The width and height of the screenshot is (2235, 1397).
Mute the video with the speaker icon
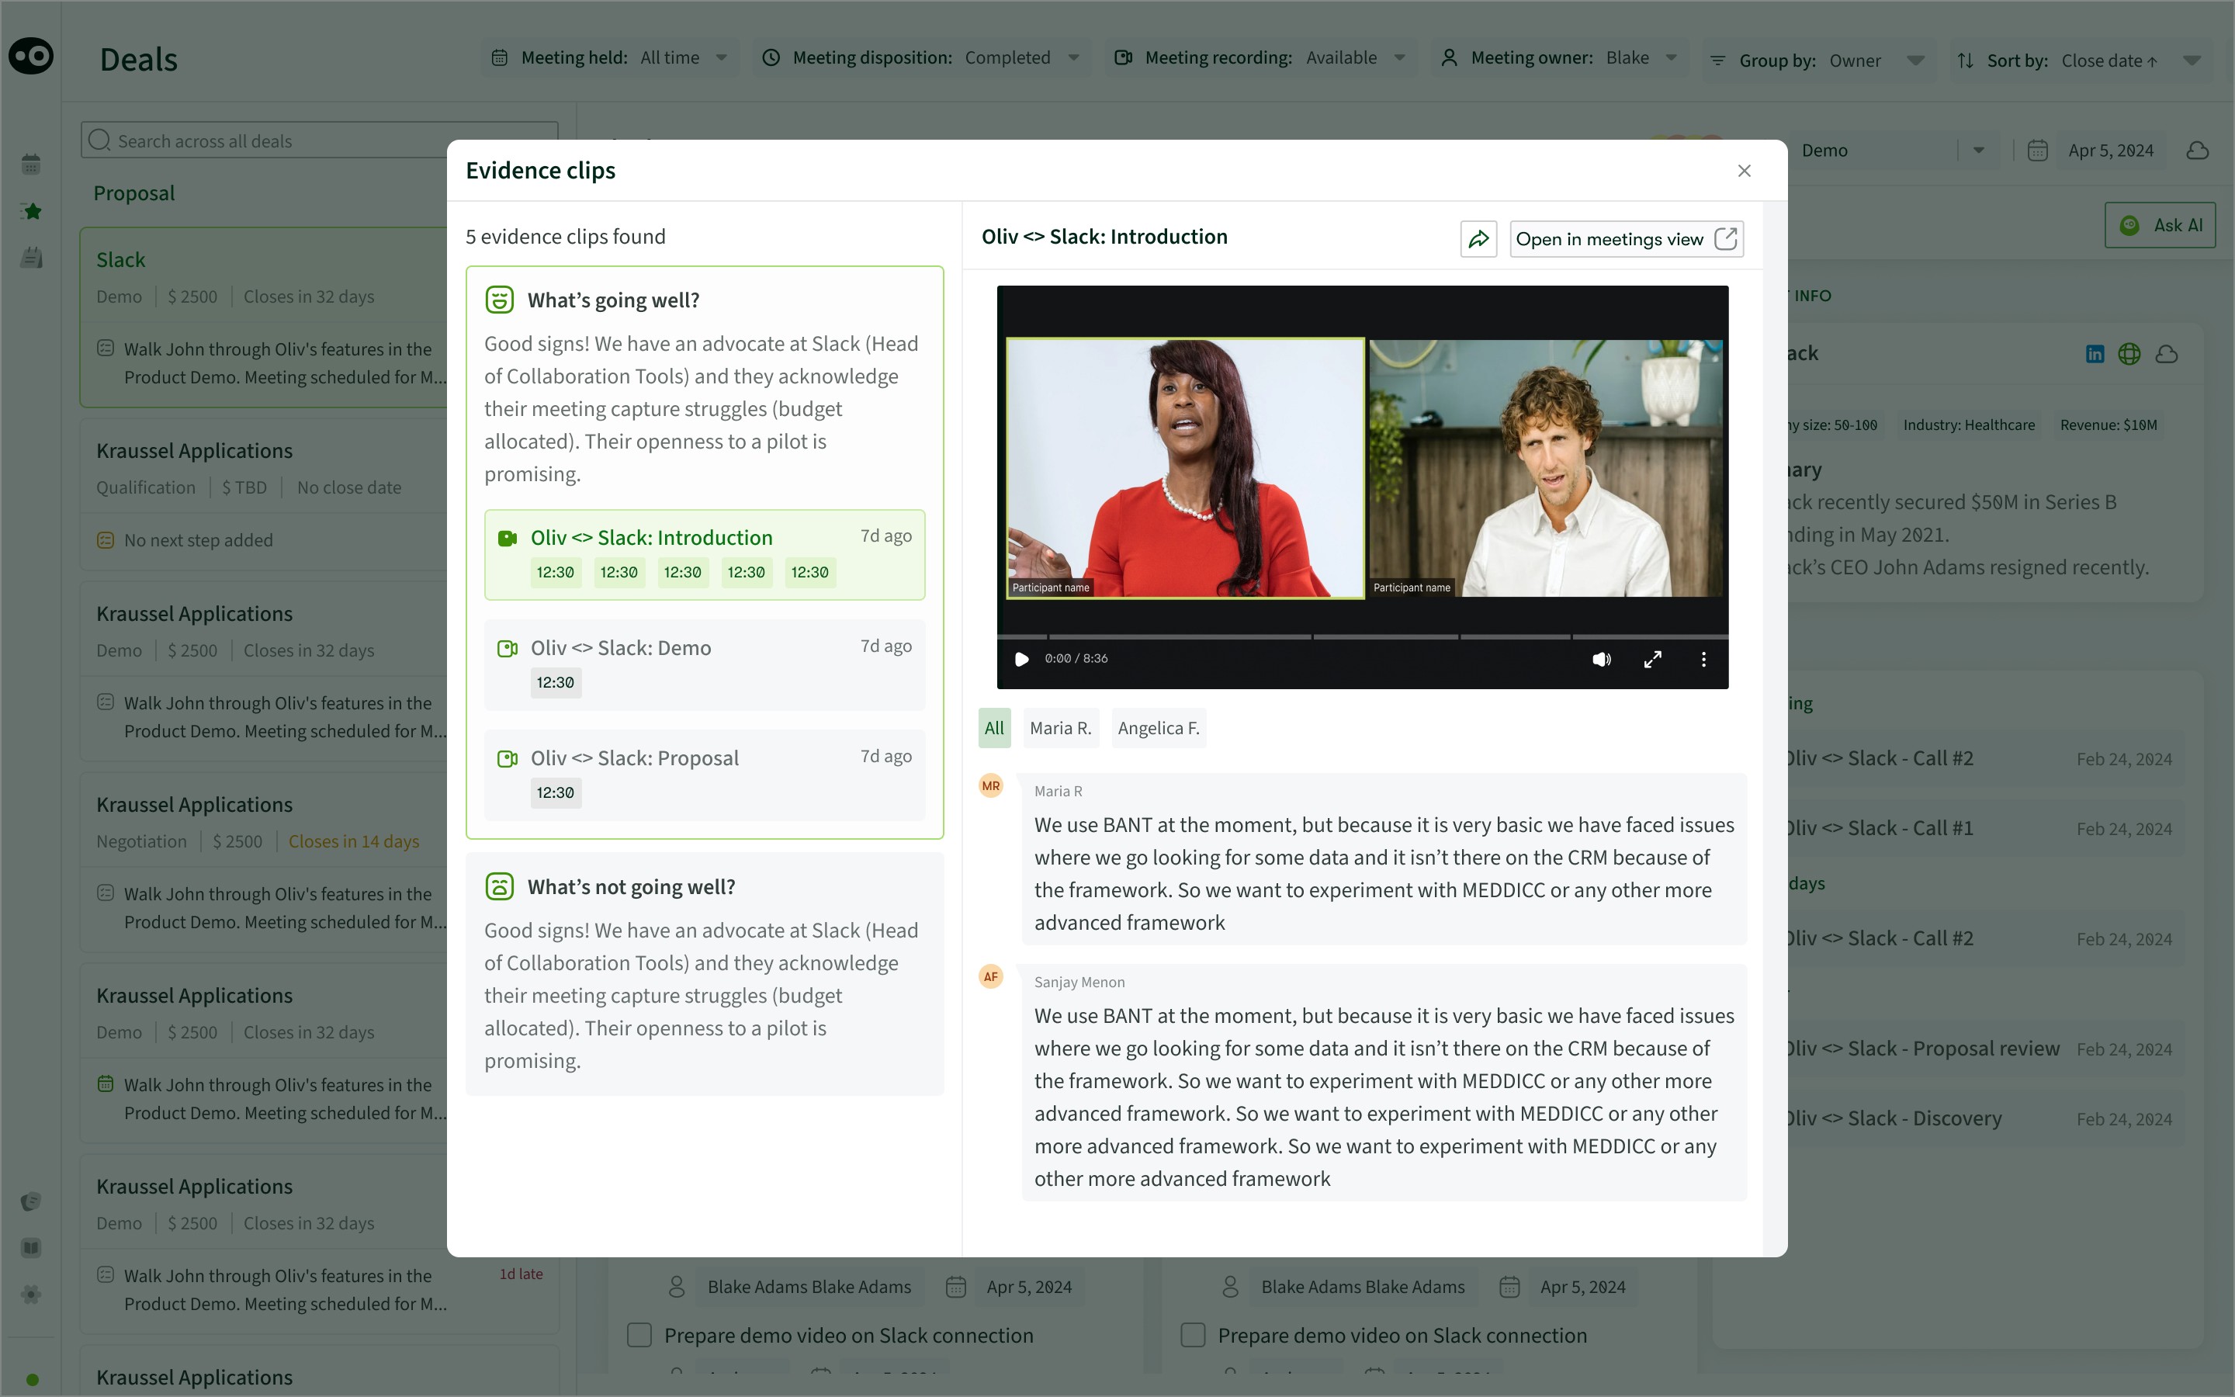1600,659
